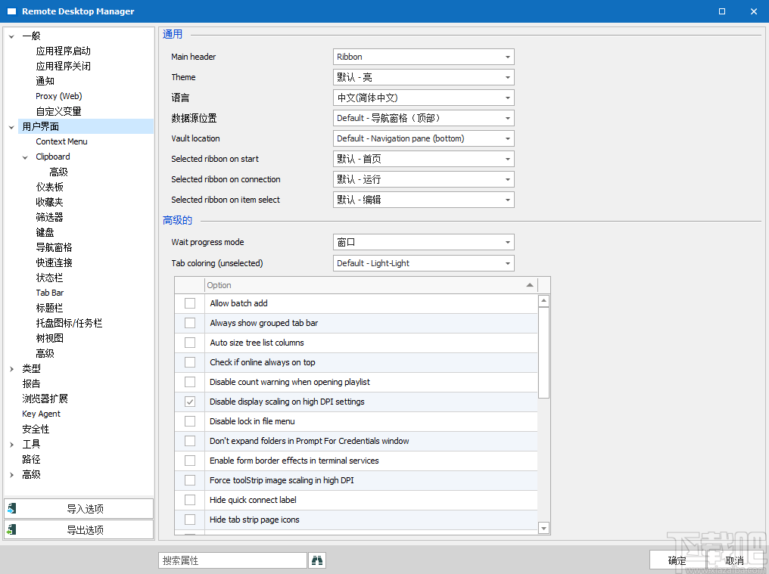769x574 pixels.
Task: Open the Main header dropdown showing Ribbon
Action: click(507, 56)
